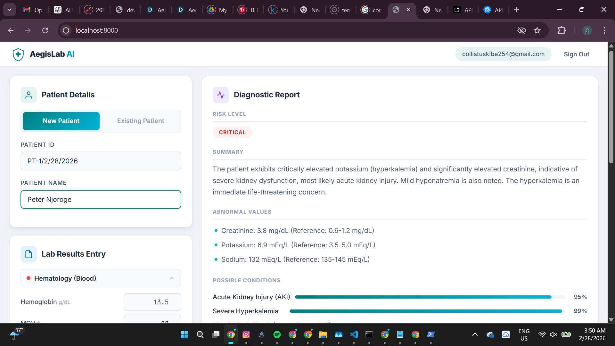The width and height of the screenshot is (615, 346).
Task: Bookmark this page with the star icon
Action: pos(537,30)
